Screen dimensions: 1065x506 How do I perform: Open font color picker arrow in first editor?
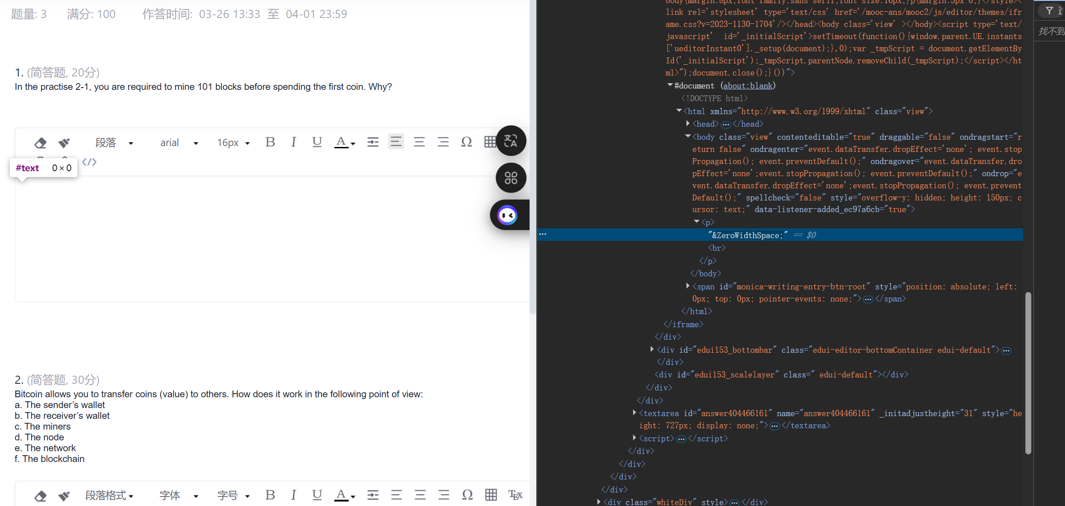[x=353, y=144]
